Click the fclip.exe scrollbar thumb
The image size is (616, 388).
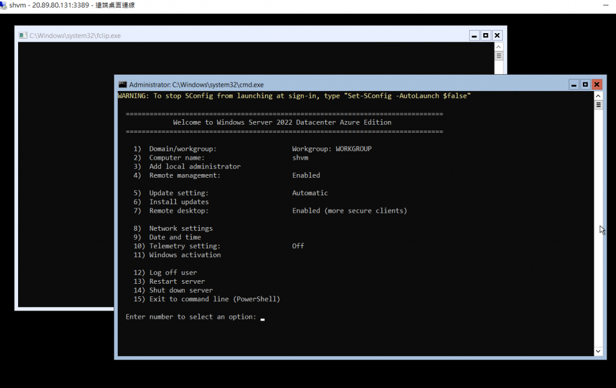[499, 56]
